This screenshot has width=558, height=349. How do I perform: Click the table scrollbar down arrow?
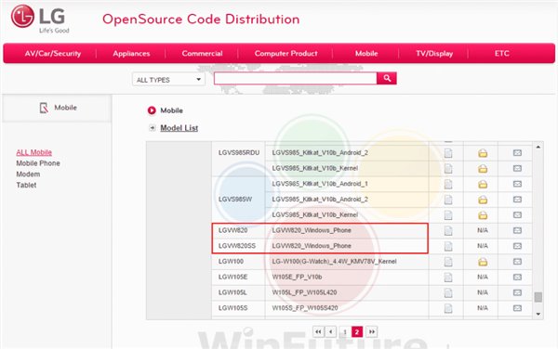pos(538,314)
